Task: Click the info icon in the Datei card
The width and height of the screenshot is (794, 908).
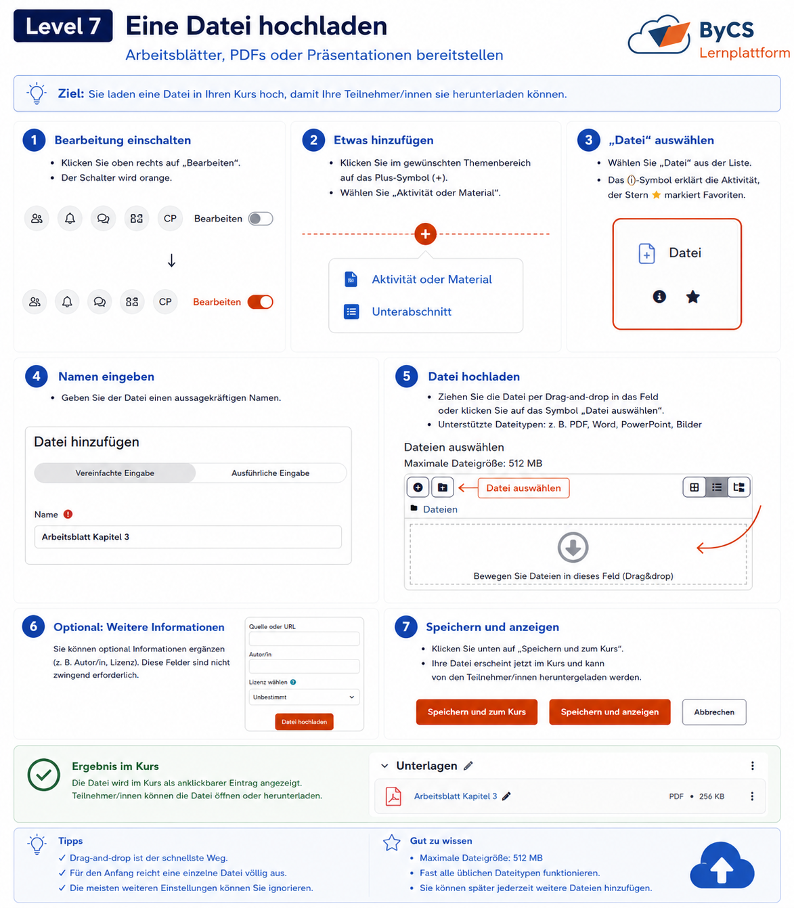Action: click(x=659, y=297)
